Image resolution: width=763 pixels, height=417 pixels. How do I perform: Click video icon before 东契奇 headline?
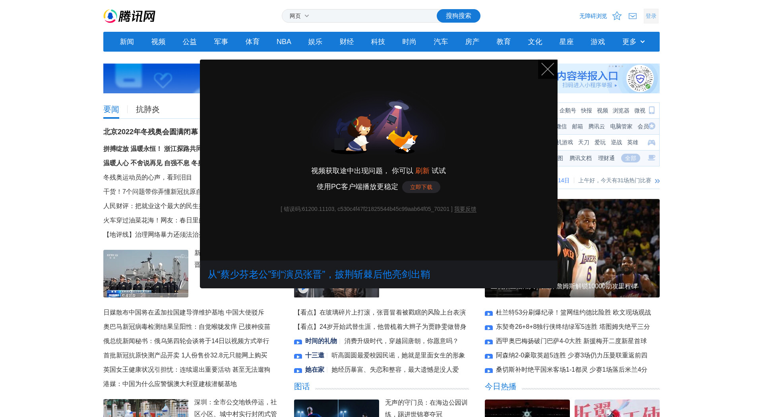[x=489, y=328]
